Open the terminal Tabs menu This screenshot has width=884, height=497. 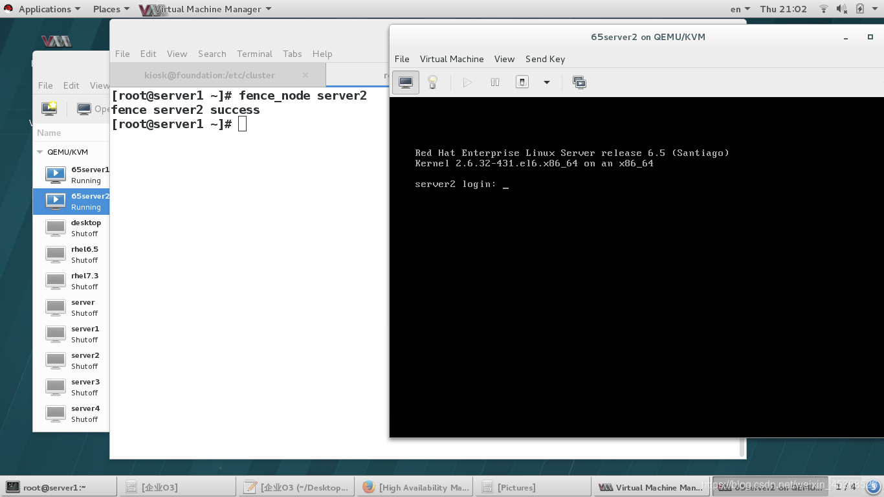click(293, 54)
